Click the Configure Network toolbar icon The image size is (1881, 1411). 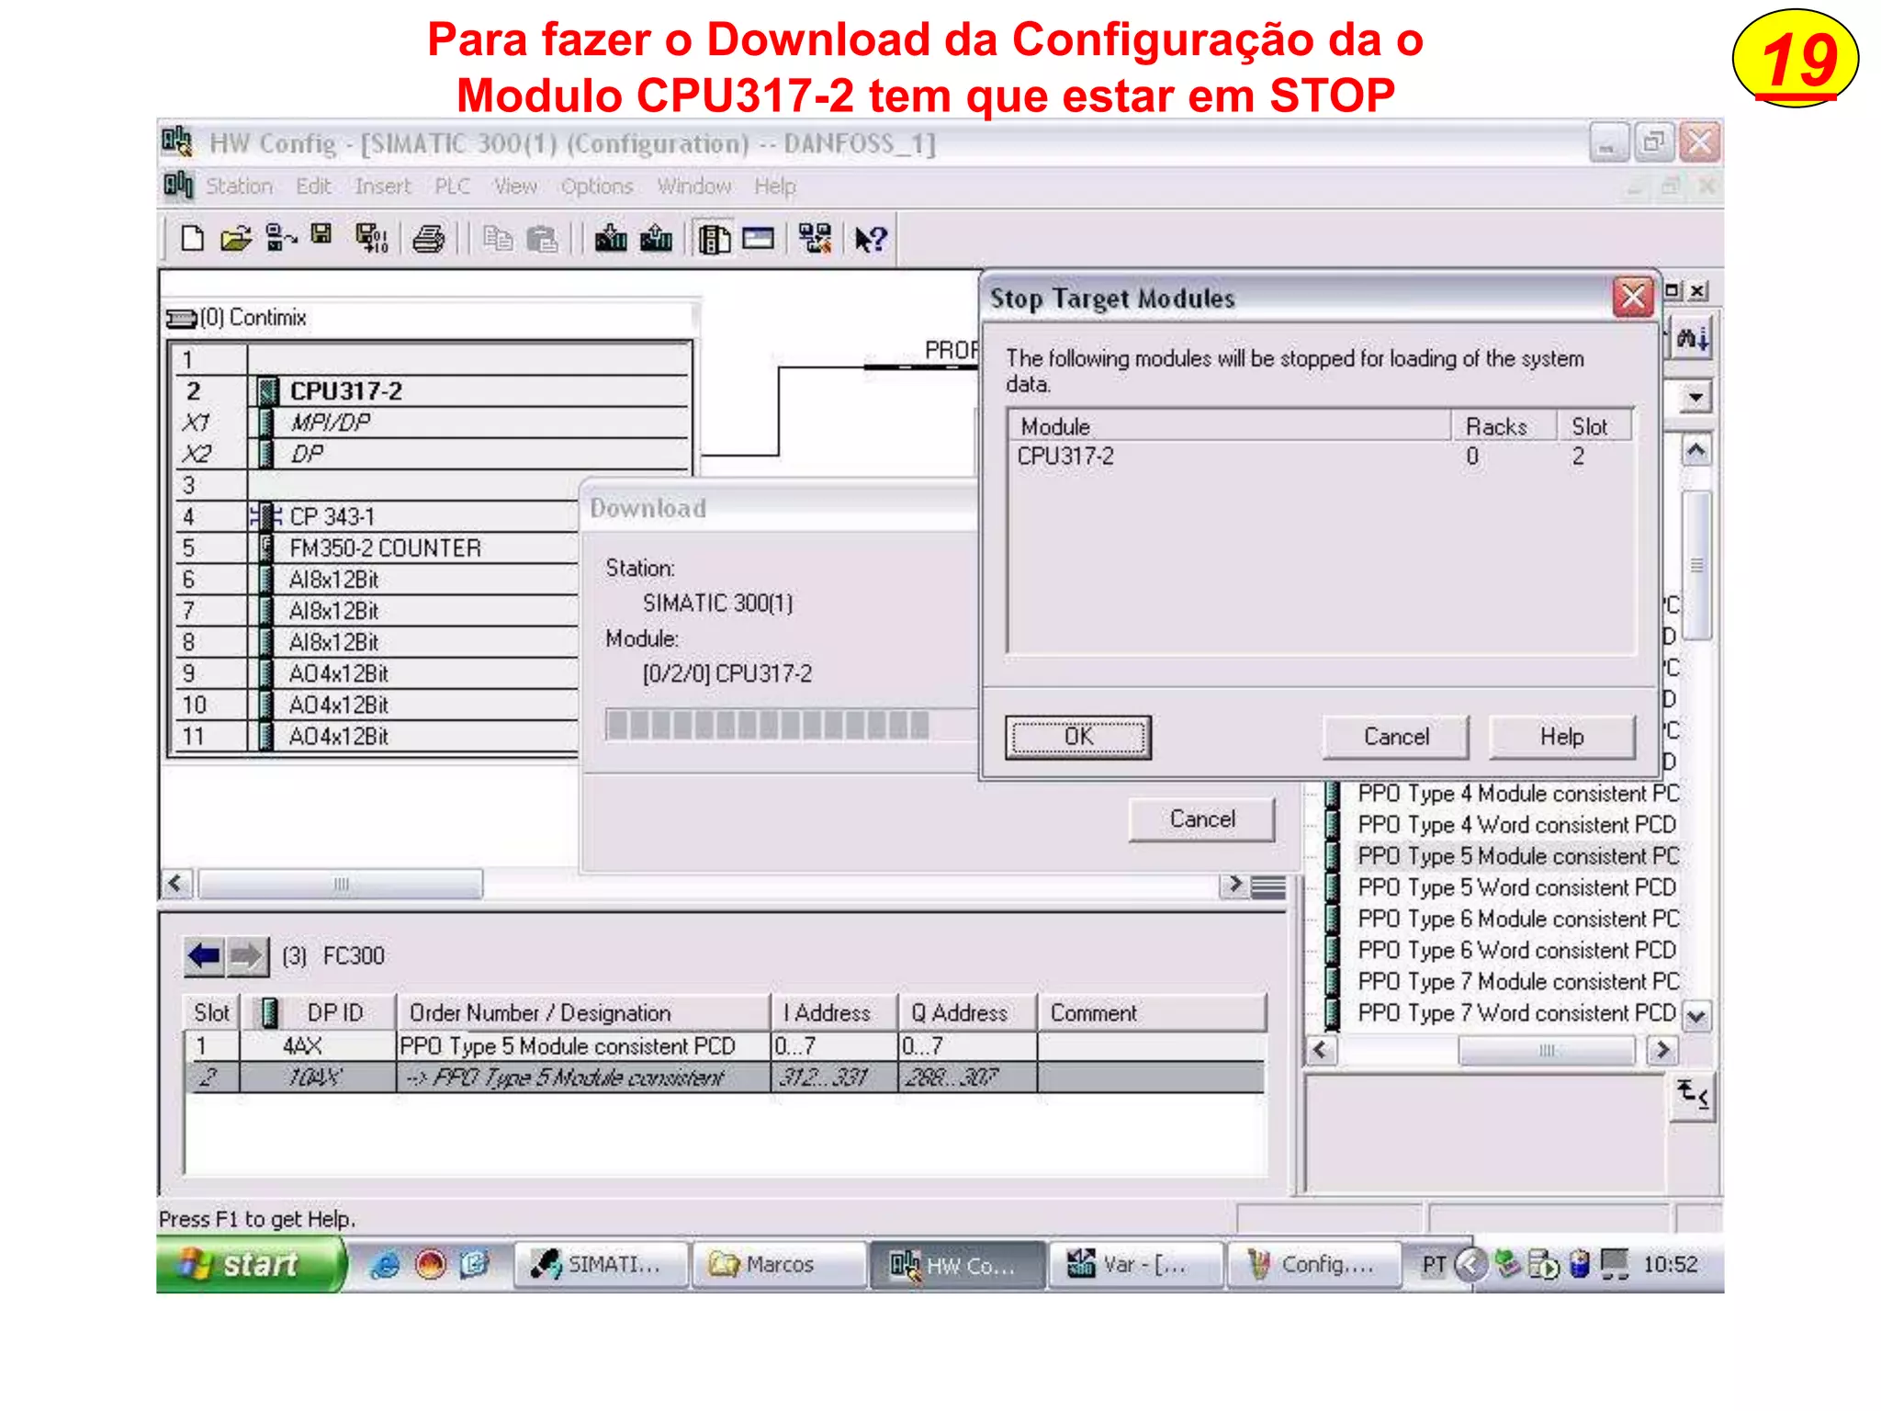(815, 239)
